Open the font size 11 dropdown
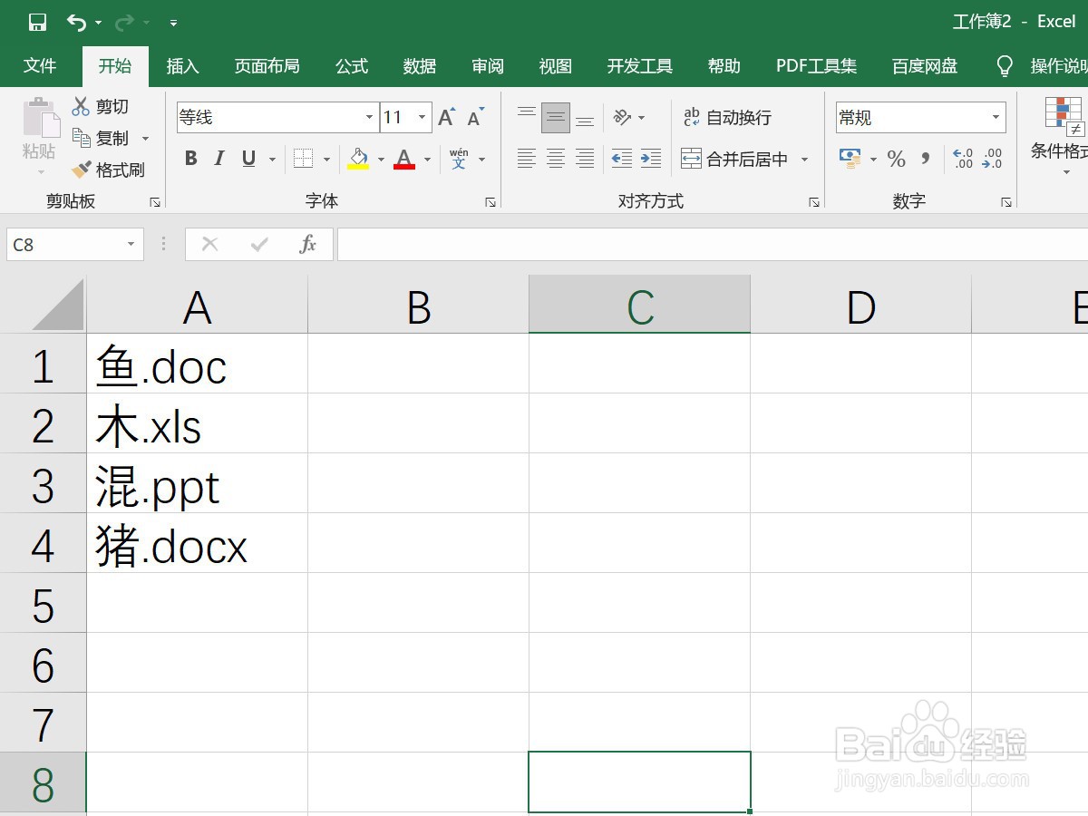The image size is (1088, 816). 423,117
